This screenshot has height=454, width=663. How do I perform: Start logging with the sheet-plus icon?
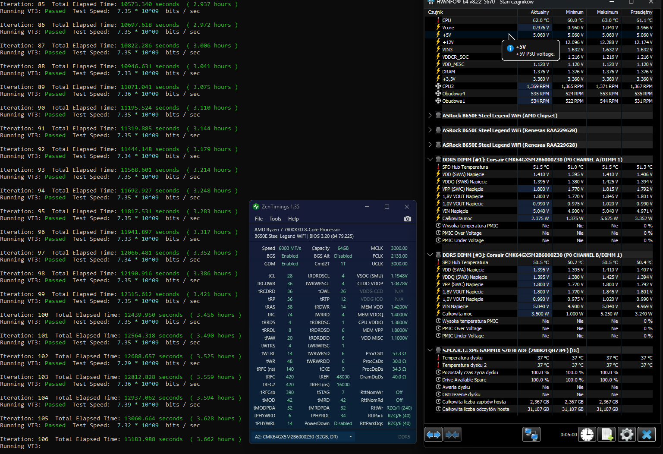(x=607, y=435)
